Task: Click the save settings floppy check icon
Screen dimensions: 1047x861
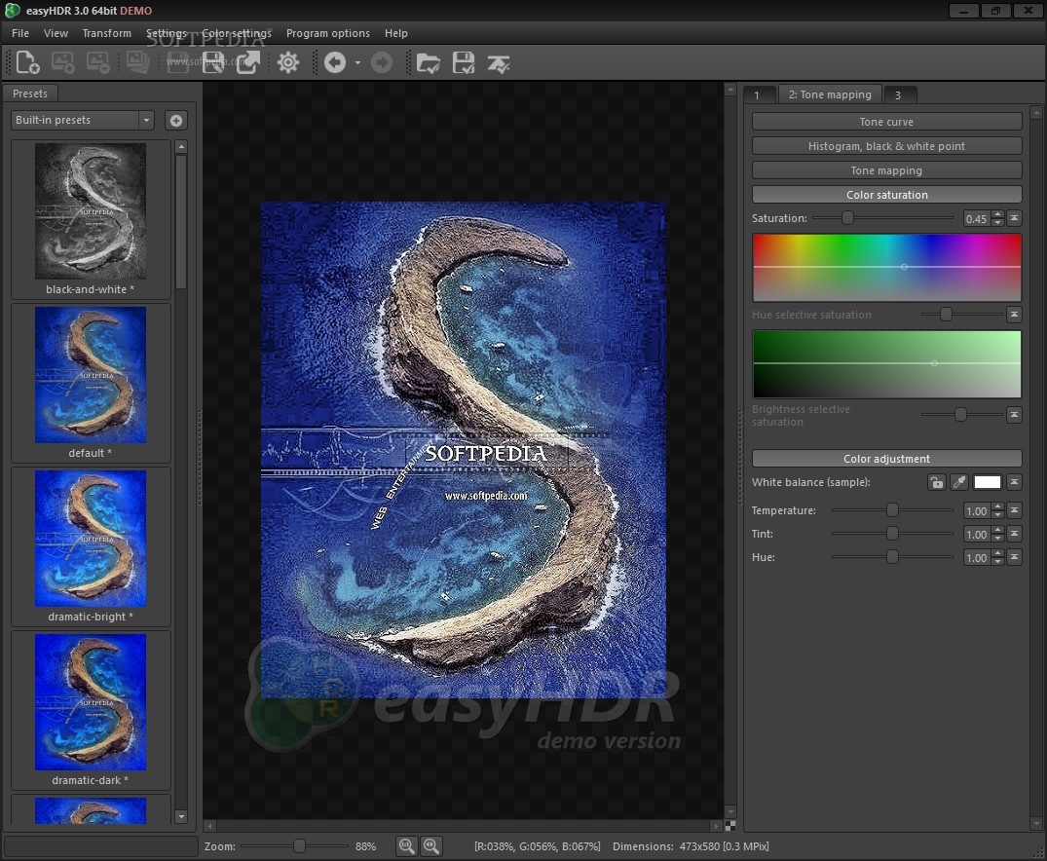Action: [464, 62]
